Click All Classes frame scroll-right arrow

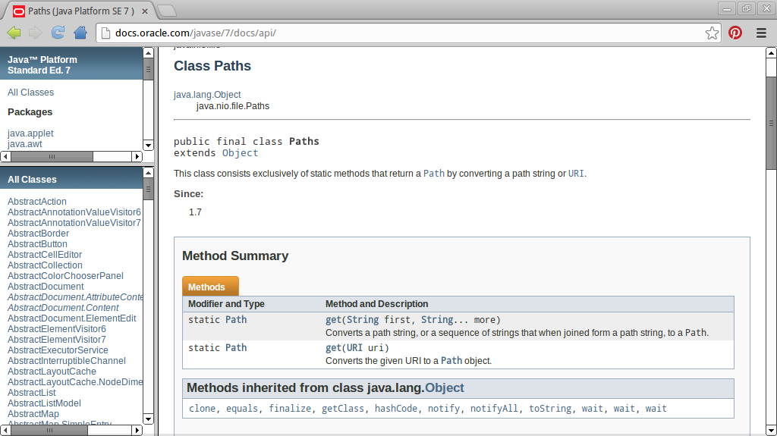pyautogui.click(x=137, y=431)
